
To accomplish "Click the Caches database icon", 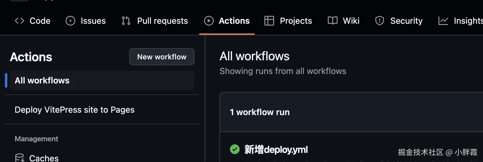I will [20, 158].
